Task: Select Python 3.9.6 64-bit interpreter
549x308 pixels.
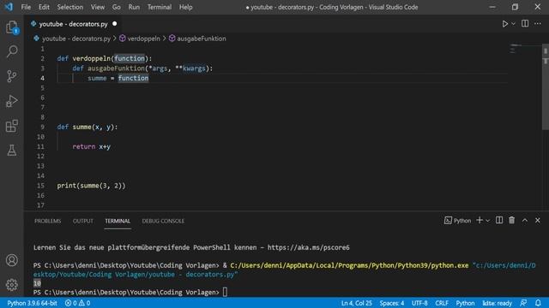Action: tap(33, 303)
